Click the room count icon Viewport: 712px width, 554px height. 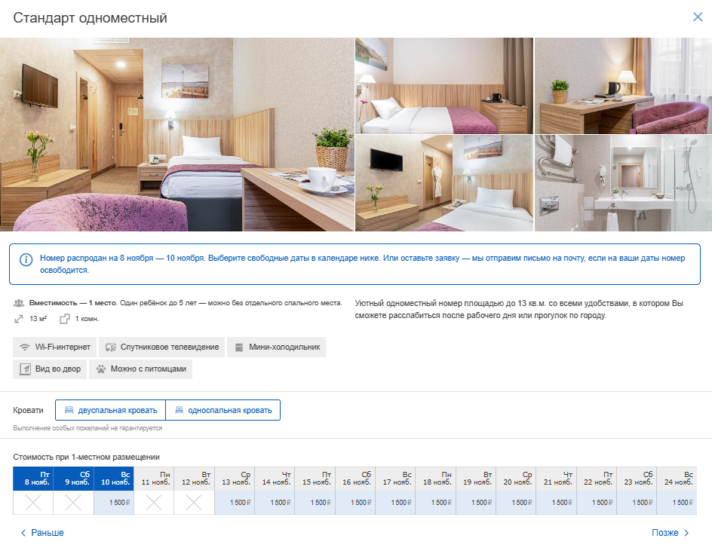coord(64,319)
